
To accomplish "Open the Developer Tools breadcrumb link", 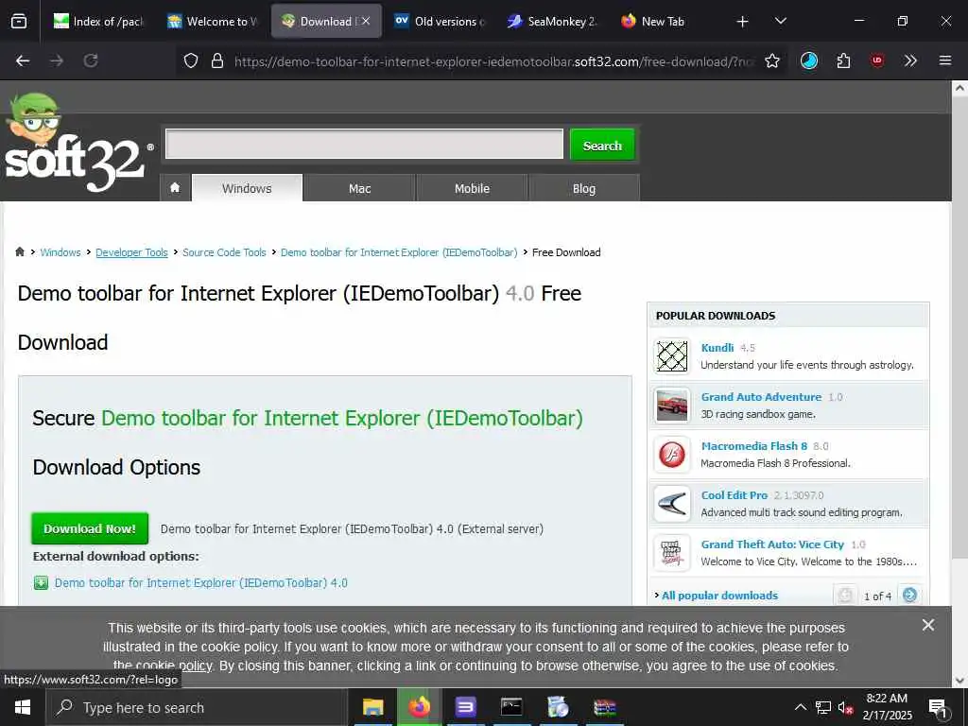I will pos(131,252).
